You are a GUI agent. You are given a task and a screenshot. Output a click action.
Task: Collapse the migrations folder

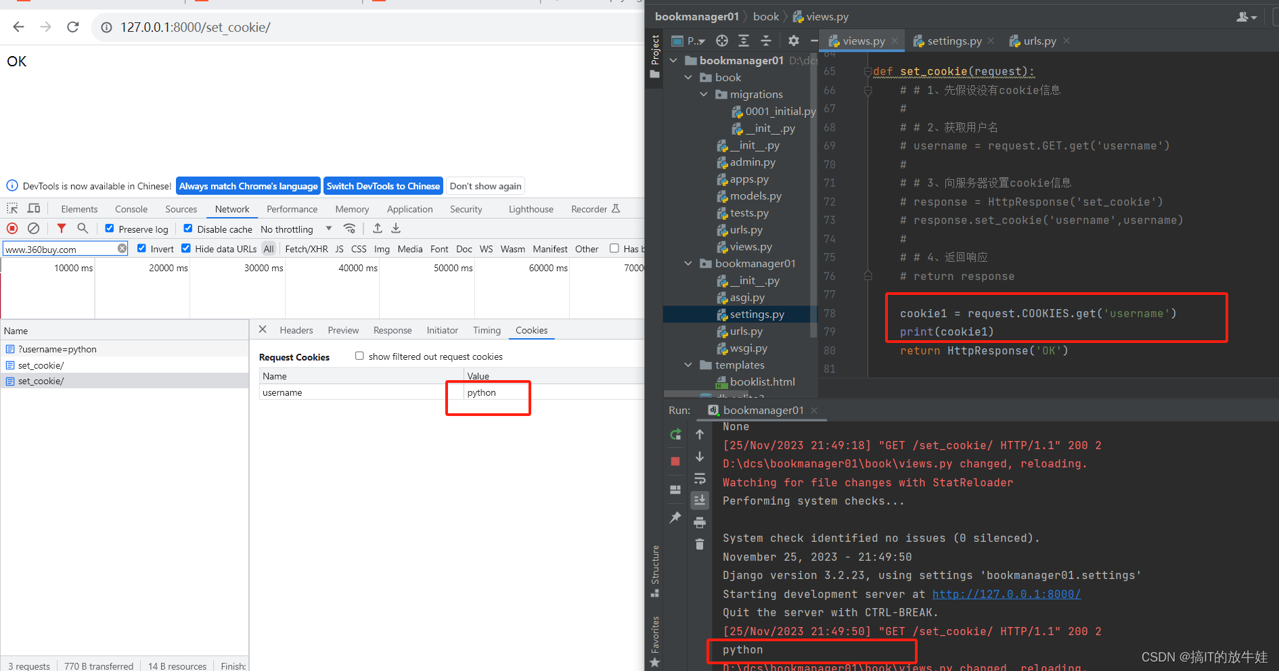(704, 94)
